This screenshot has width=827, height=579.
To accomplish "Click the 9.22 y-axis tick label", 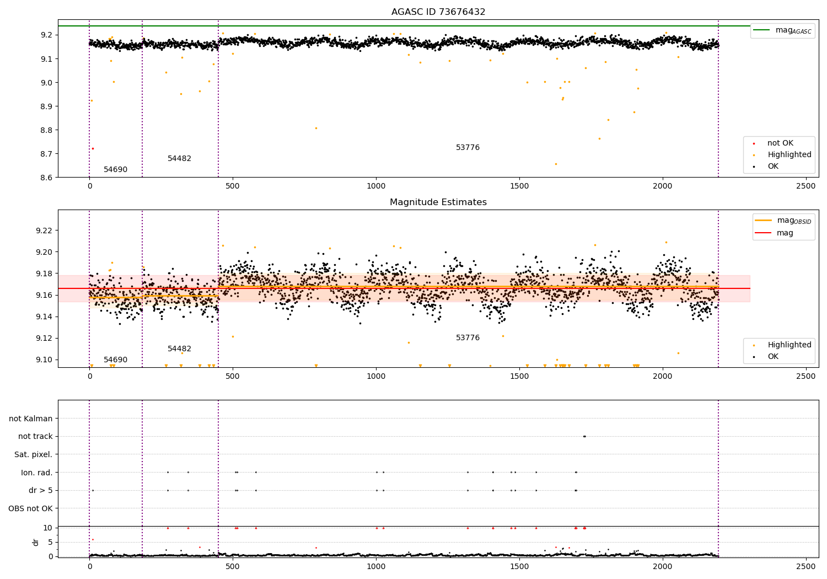I will pos(45,230).
